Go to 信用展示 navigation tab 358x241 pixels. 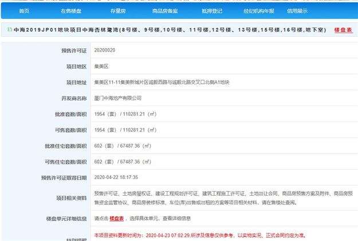point(297,11)
